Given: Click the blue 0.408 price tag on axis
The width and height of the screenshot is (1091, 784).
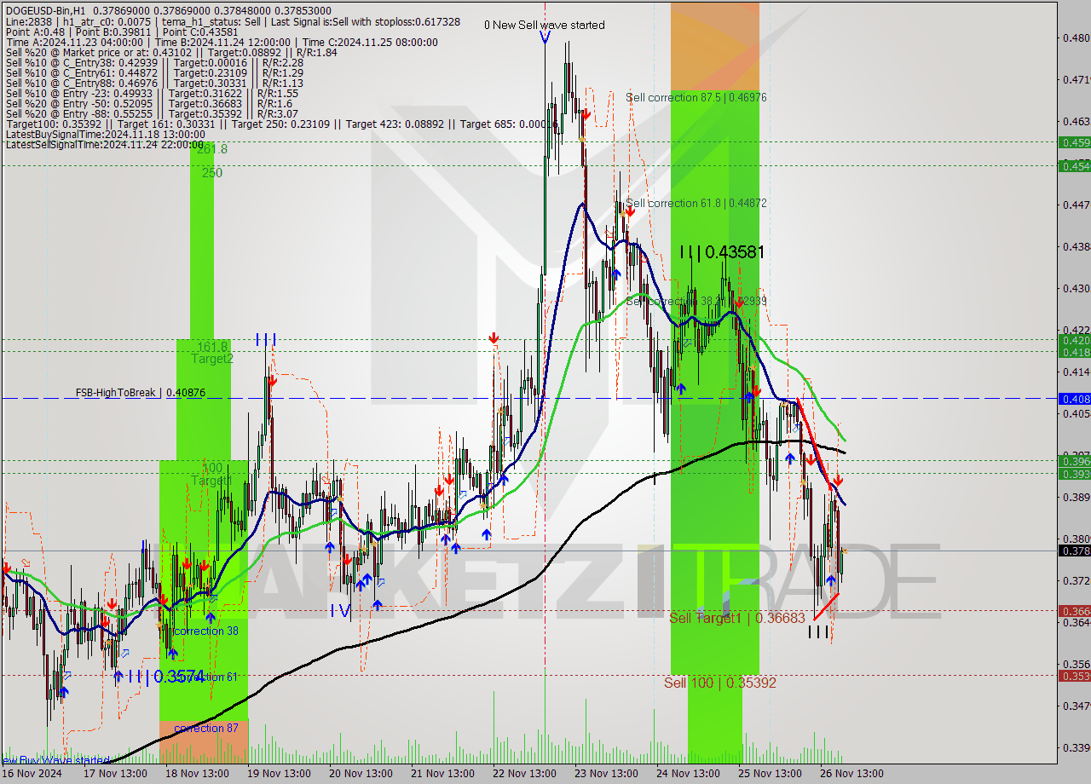Looking at the screenshot, I should pyautogui.click(x=1074, y=398).
